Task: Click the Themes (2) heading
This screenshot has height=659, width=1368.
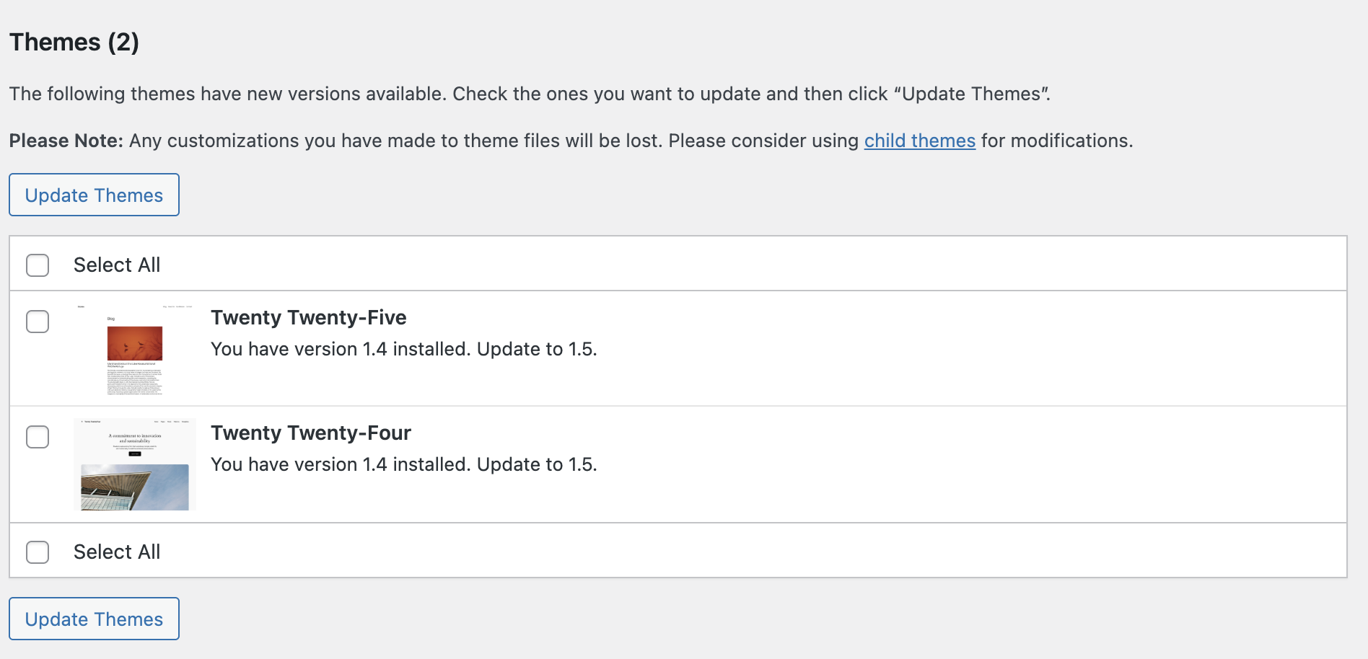Action: (74, 42)
